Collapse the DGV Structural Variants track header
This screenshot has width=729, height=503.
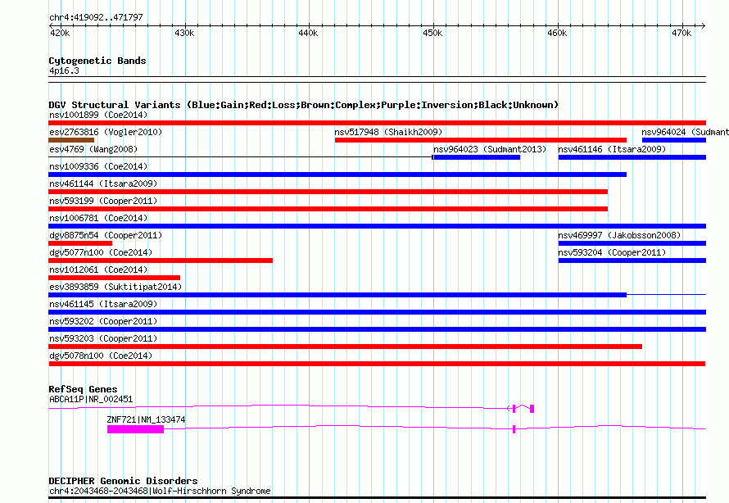tap(304, 105)
